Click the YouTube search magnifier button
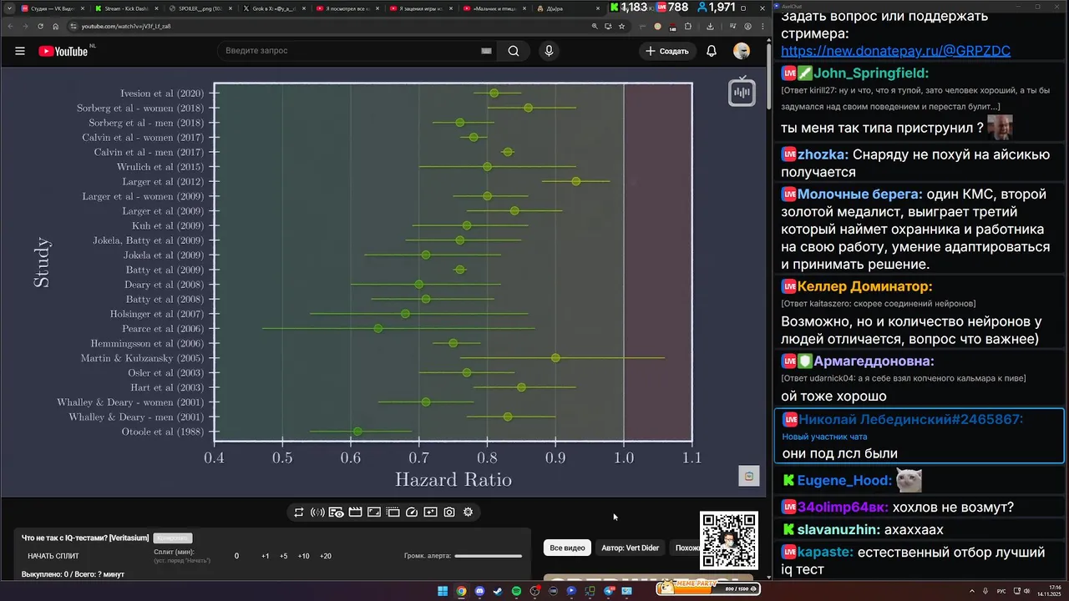This screenshot has width=1069, height=601. [x=514, y=51]
